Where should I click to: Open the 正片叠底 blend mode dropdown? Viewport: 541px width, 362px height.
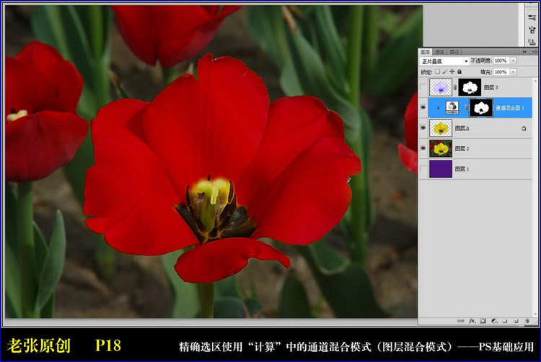[444, 61]
